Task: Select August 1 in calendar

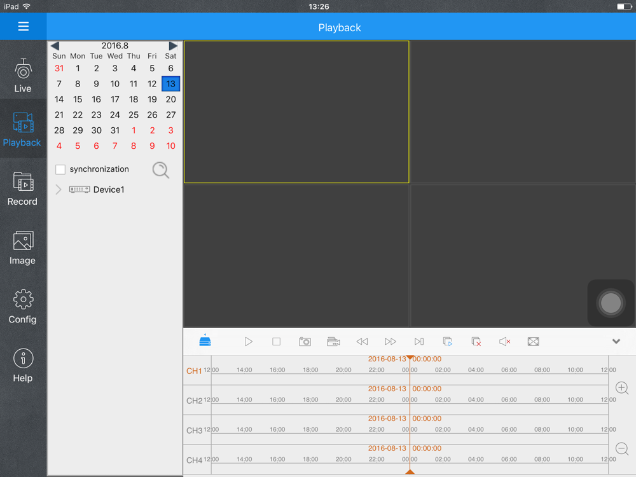Action: coord(78,68)
